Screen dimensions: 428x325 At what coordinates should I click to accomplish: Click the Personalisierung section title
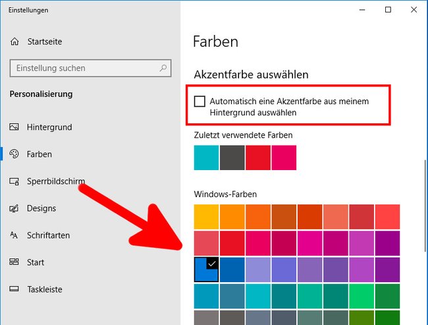(x=41, y=94)
